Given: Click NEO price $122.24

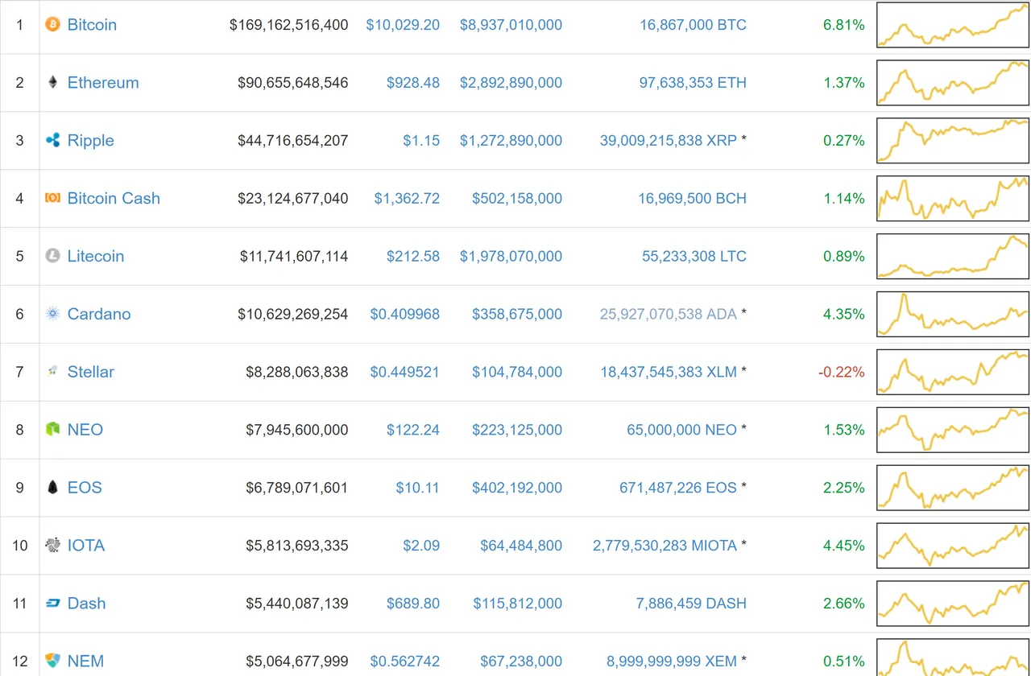Looking at the screenshot, I should (413, 431).
